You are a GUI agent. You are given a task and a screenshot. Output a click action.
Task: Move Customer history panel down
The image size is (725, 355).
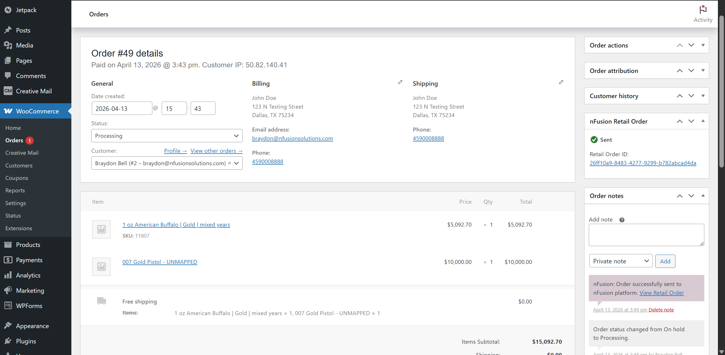(x=691, y=96)
